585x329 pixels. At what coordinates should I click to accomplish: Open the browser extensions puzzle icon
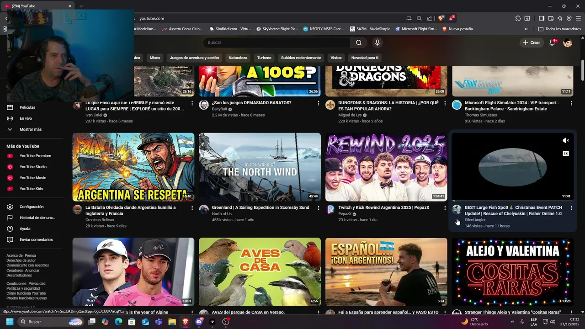coord(518,18)
